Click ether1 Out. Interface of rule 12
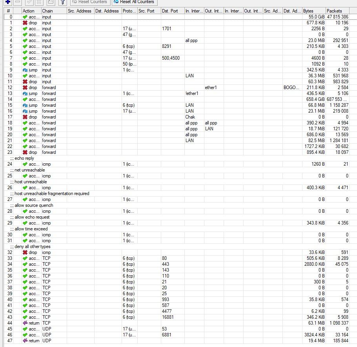 point(211,88)
